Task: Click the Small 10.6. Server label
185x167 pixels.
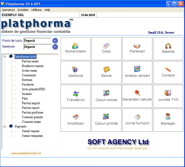Action: pos(161,33)
